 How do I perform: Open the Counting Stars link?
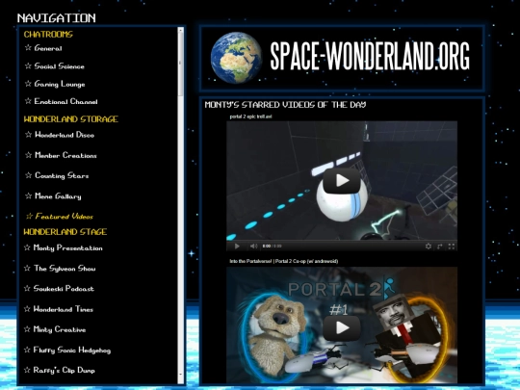pos(62,176)
